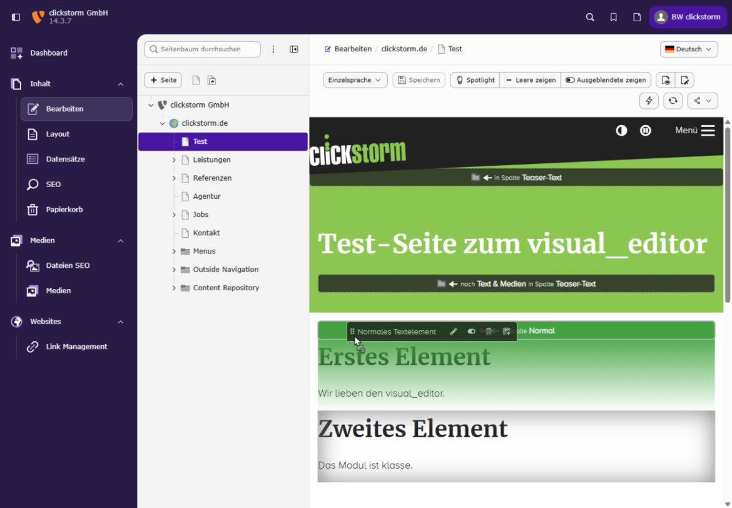732x508 pixels.
Task: Toggle Ausgeblendete zeigen switch
Action: (x=606, y=80)
